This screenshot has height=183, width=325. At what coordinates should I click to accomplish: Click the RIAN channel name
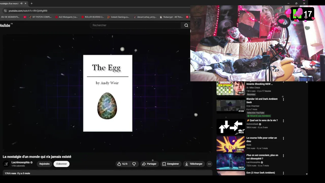249,145
